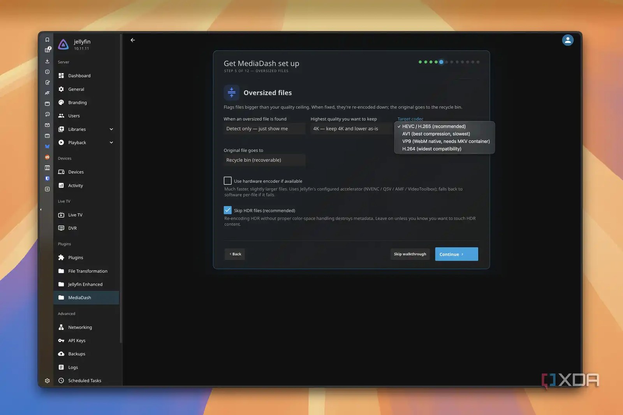Open the Live TV settings
Viewport: 623px width, 415px height.
(86, 215)
